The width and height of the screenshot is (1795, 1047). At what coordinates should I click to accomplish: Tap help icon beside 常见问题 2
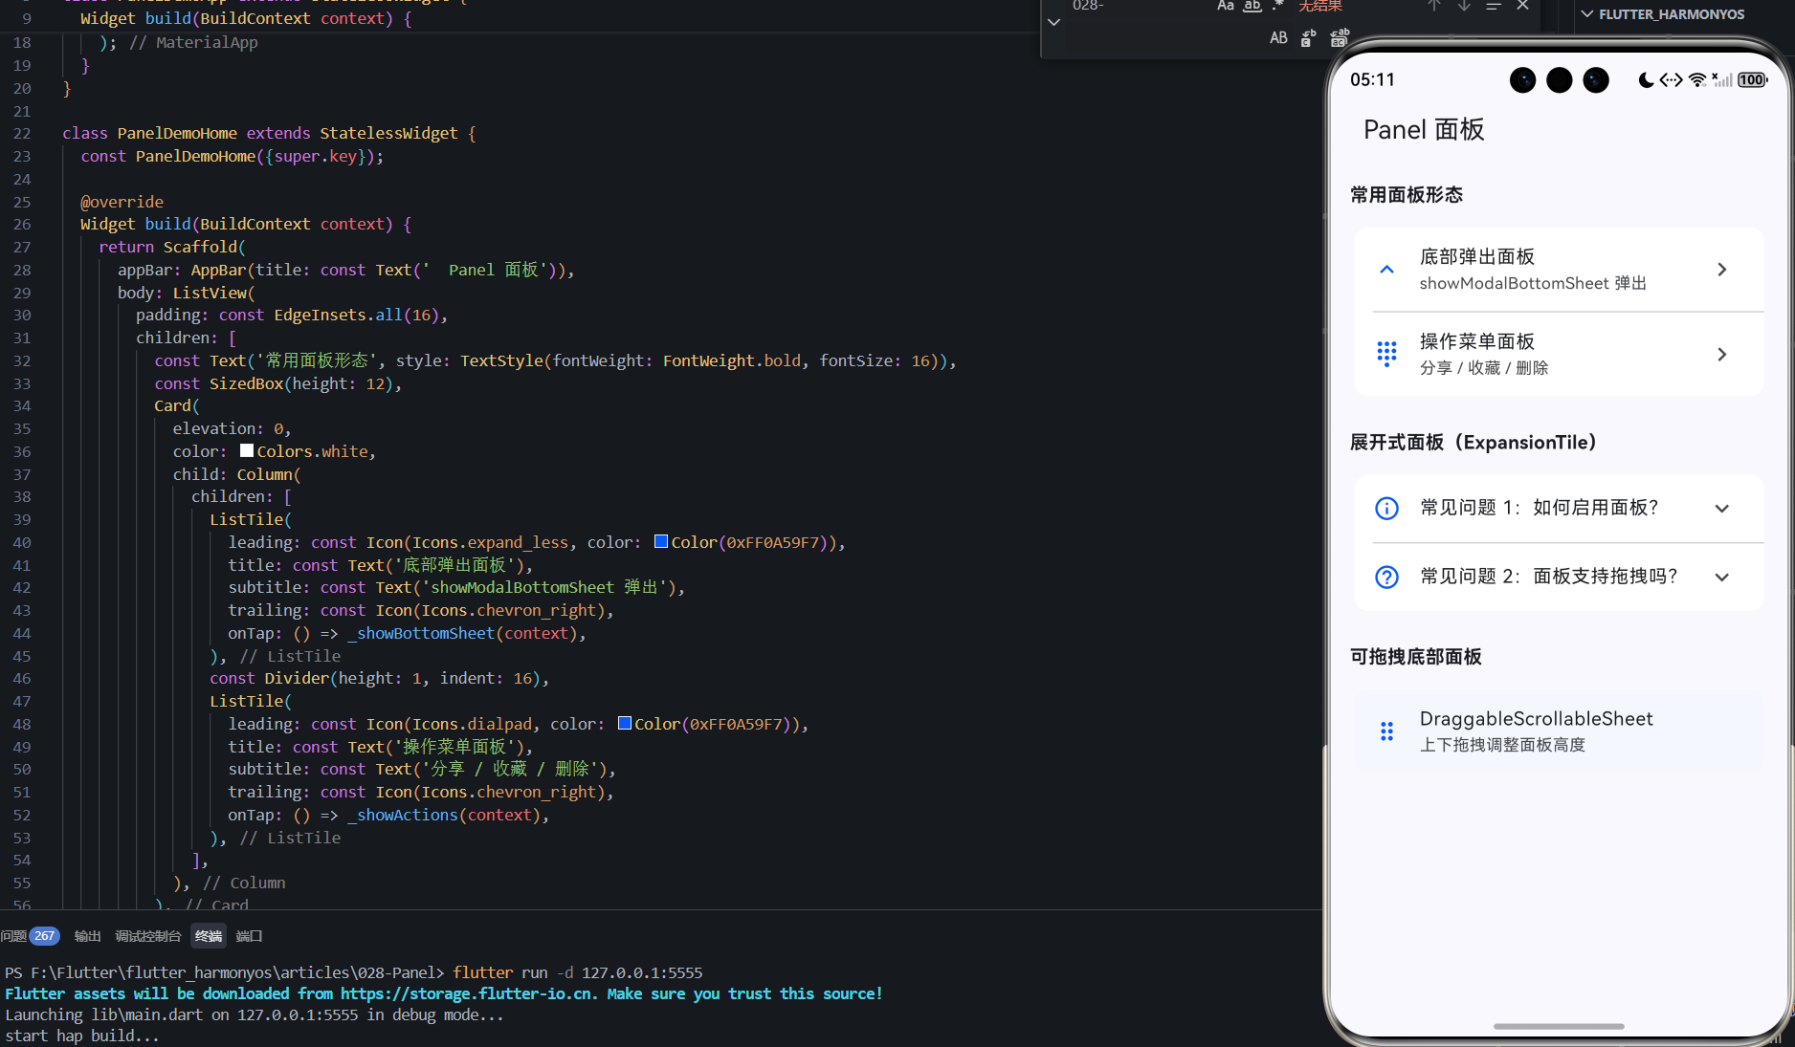pos(1386,578)
